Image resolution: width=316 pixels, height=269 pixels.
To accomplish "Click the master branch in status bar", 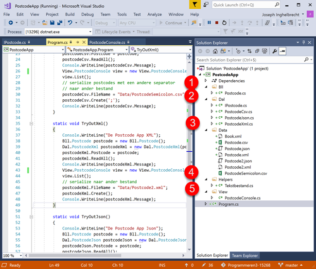I will click(x=290, y=265).
